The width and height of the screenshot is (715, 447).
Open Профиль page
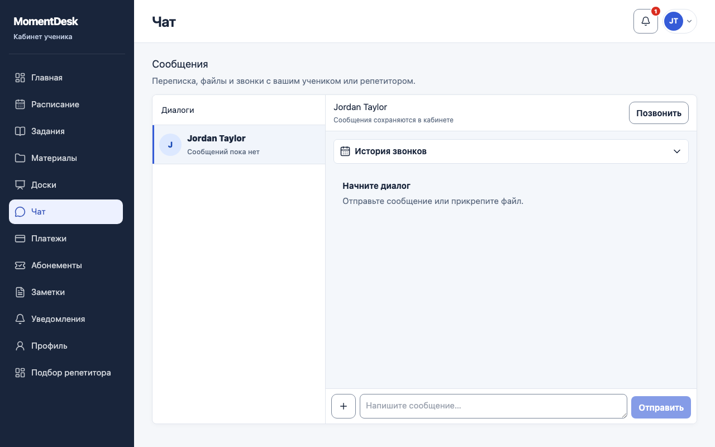click(x=66, y=346)
